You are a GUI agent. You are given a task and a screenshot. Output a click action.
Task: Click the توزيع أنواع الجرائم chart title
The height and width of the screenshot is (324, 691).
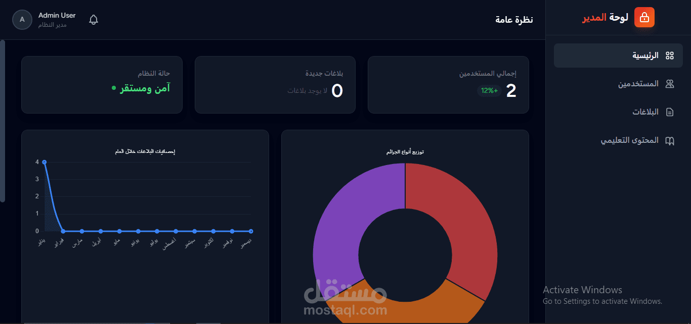click(405, 152)
